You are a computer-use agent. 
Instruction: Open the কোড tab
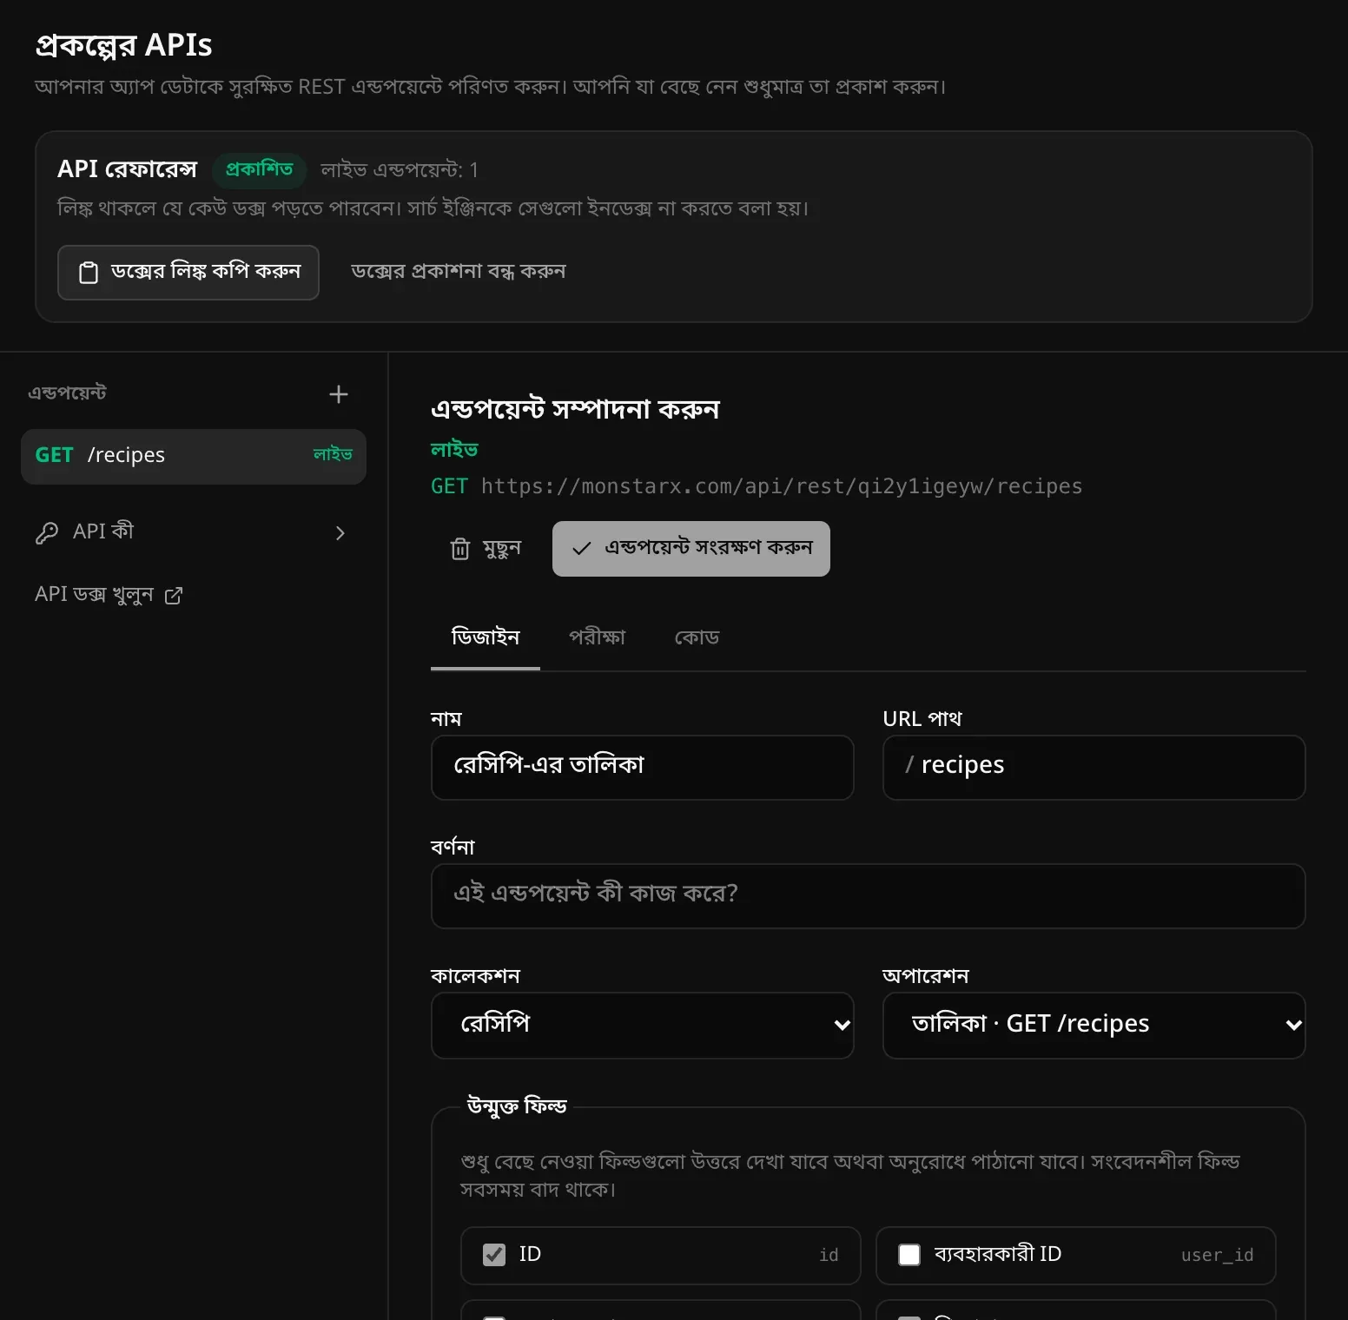point(697,637)
